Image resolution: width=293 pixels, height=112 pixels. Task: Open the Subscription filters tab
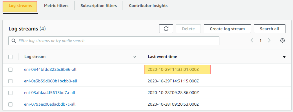click(99, 6)
